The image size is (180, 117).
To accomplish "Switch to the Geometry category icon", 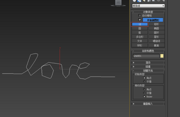I will (134, 1).
